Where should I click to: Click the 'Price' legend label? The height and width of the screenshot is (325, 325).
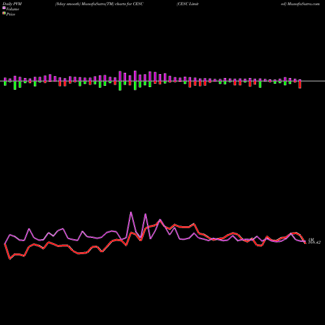[10, 14]
